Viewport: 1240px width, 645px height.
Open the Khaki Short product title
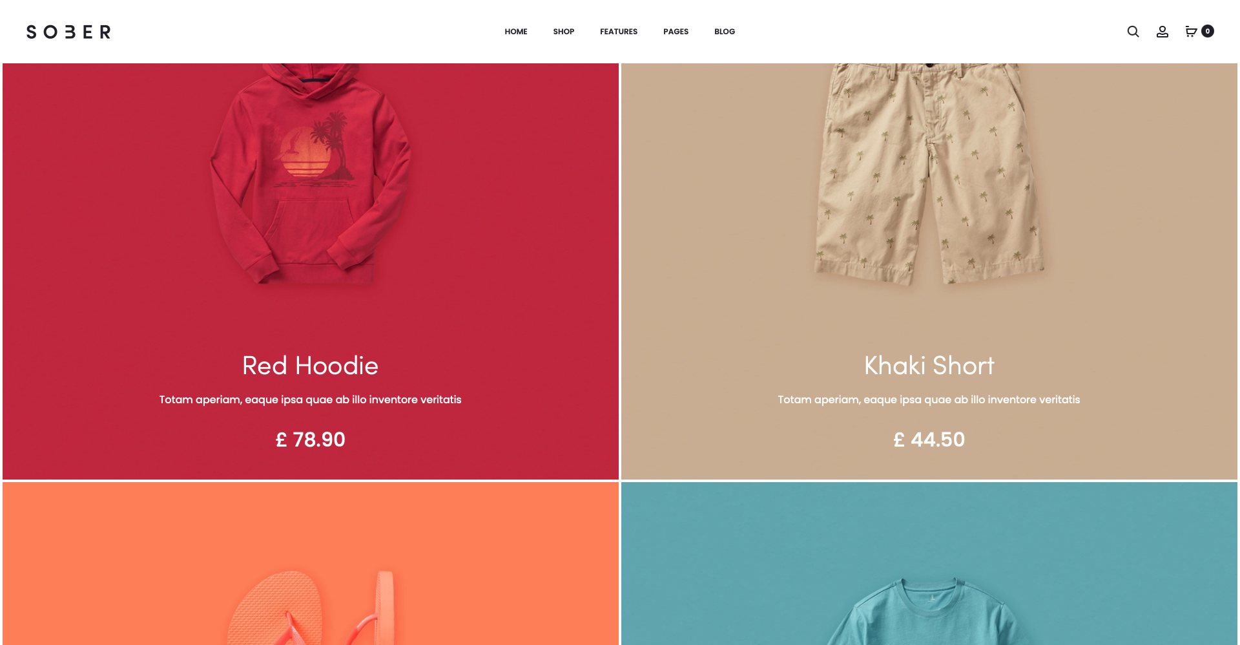[929, 366]
